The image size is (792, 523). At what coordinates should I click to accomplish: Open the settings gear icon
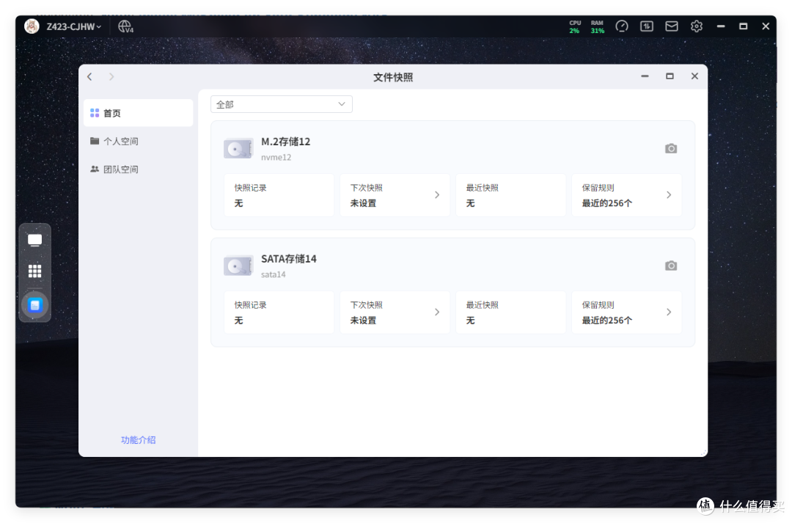(697, 26)
